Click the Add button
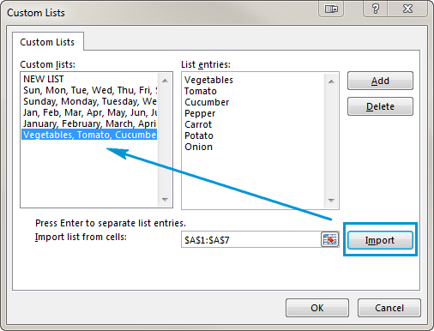Viewport: 434px width, 331px height. coord(380,81)
